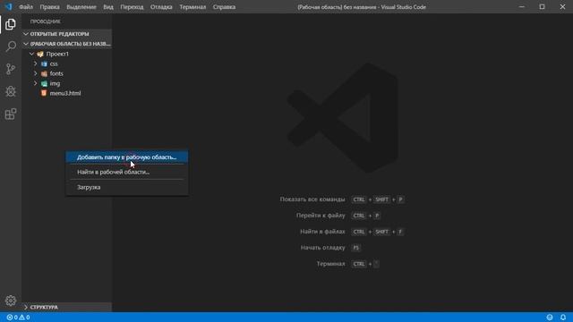Click the fonts folder icon
The image size is (573, 322).
tap(44, 73)
